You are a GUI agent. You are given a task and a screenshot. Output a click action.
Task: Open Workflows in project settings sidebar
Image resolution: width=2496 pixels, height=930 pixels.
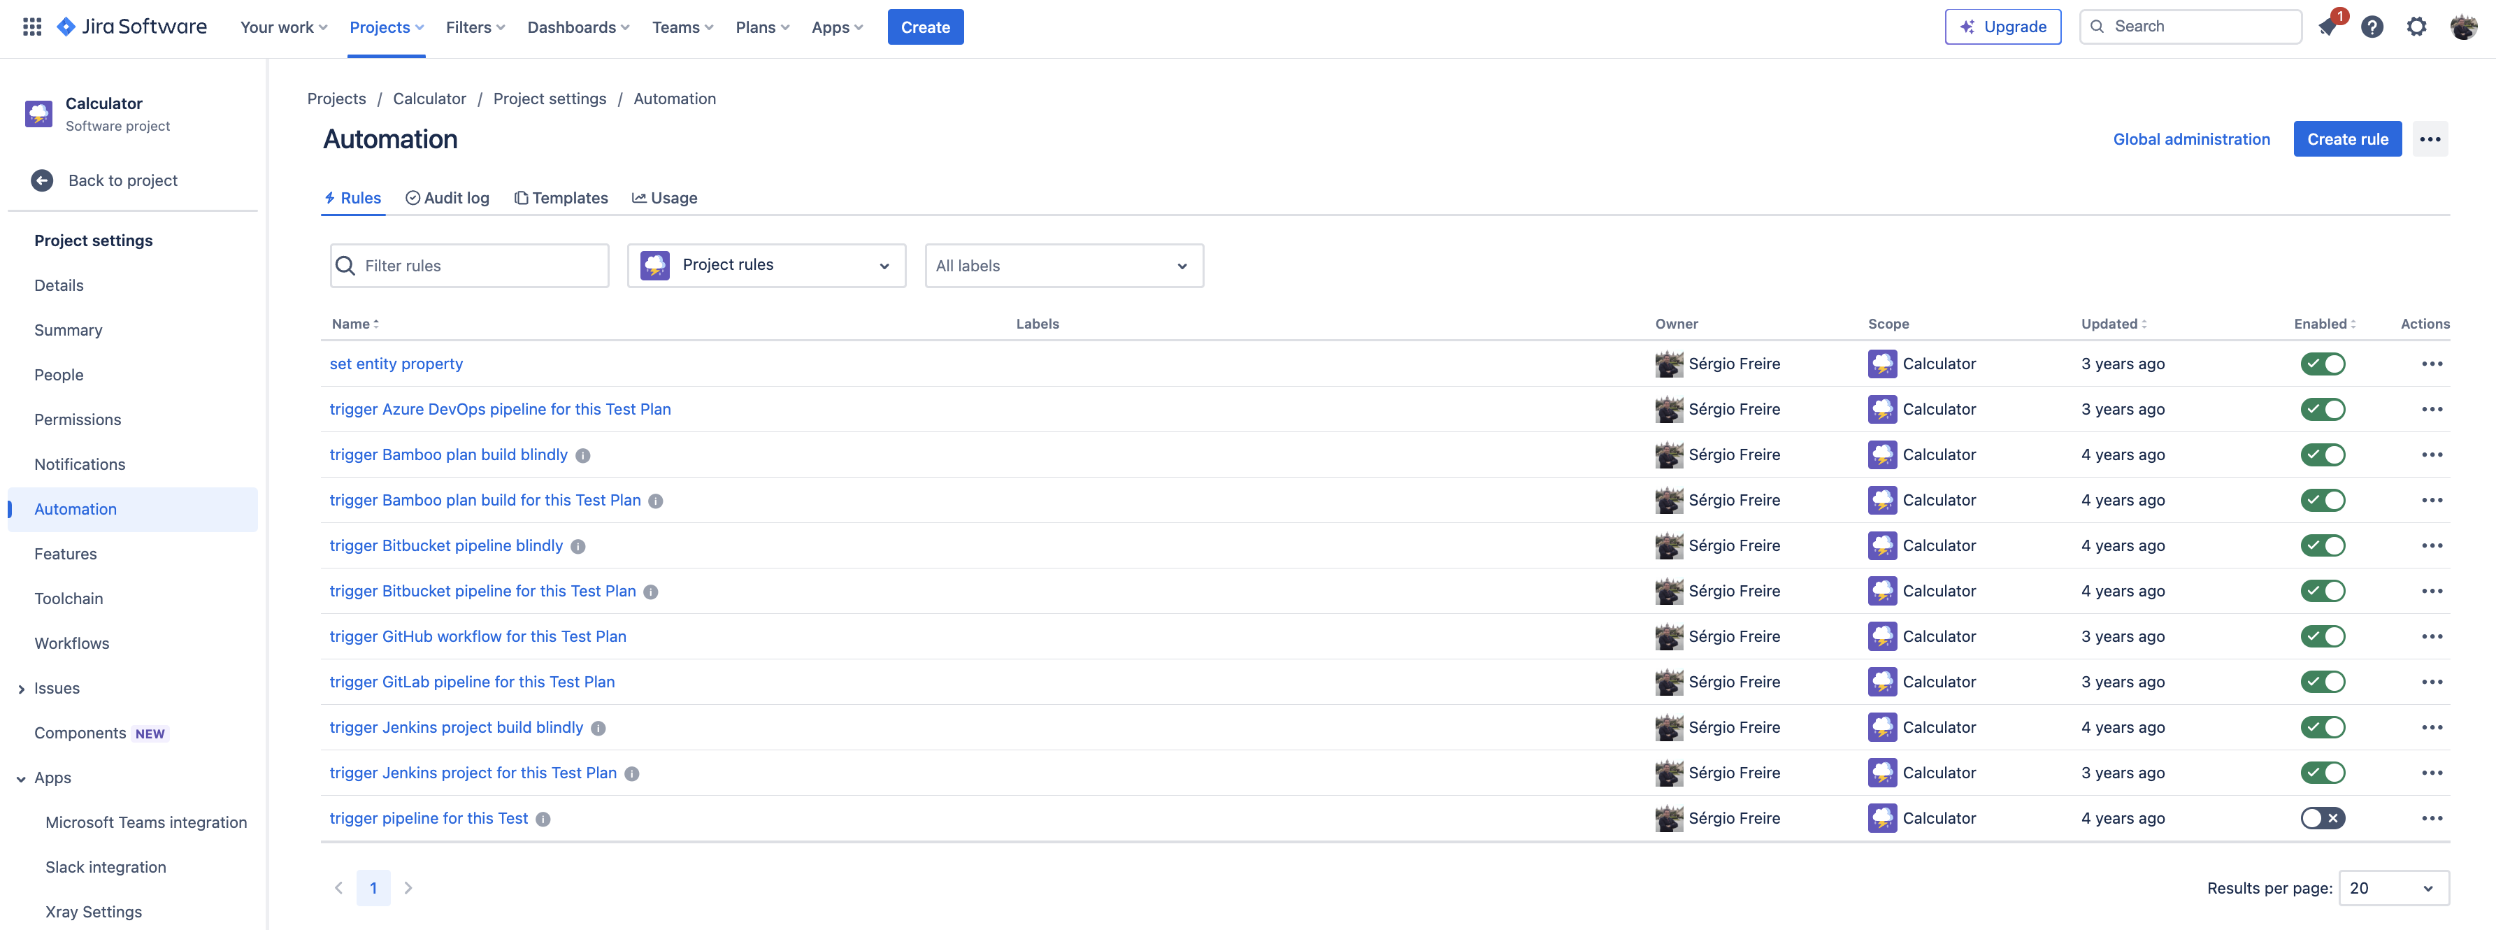72,644
